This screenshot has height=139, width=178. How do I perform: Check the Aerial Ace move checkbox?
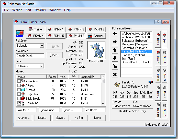pyautogui.click(x=19, y=81)
